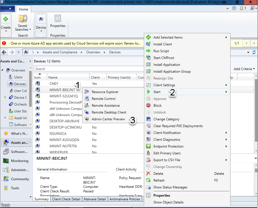Collapse the ribbon with the up chevron
Screen dimensions: 258x208
(228, 9)
